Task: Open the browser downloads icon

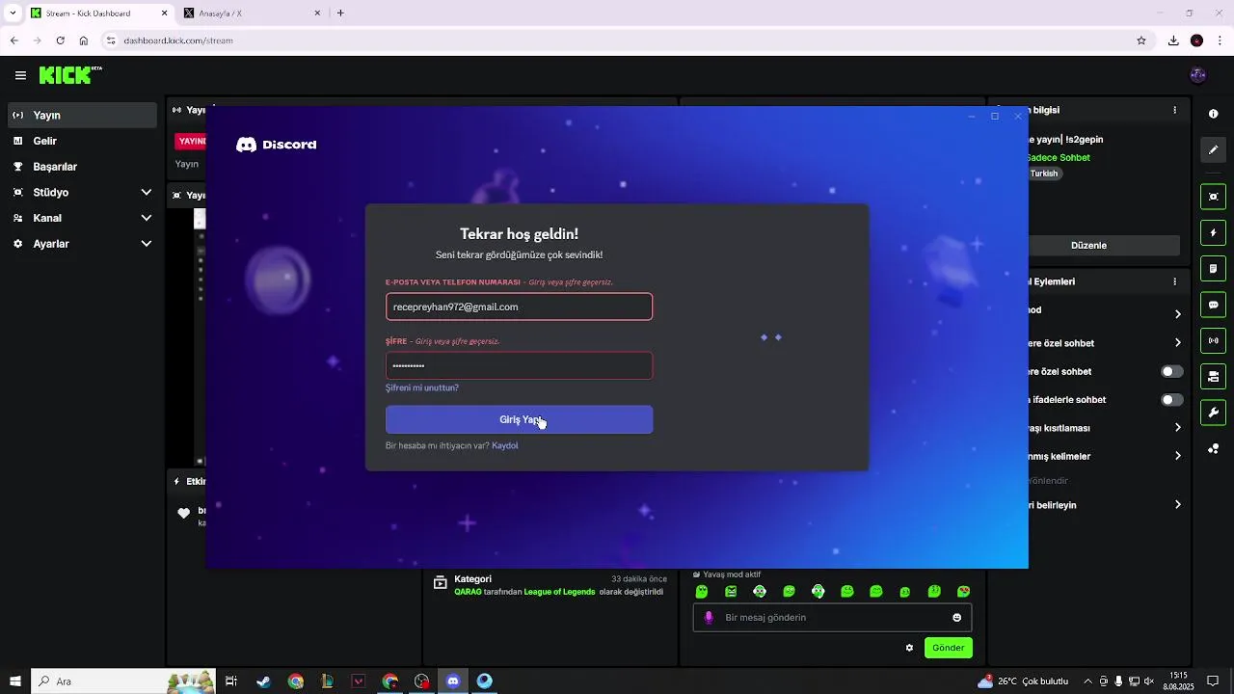Action: [1173, 40]
